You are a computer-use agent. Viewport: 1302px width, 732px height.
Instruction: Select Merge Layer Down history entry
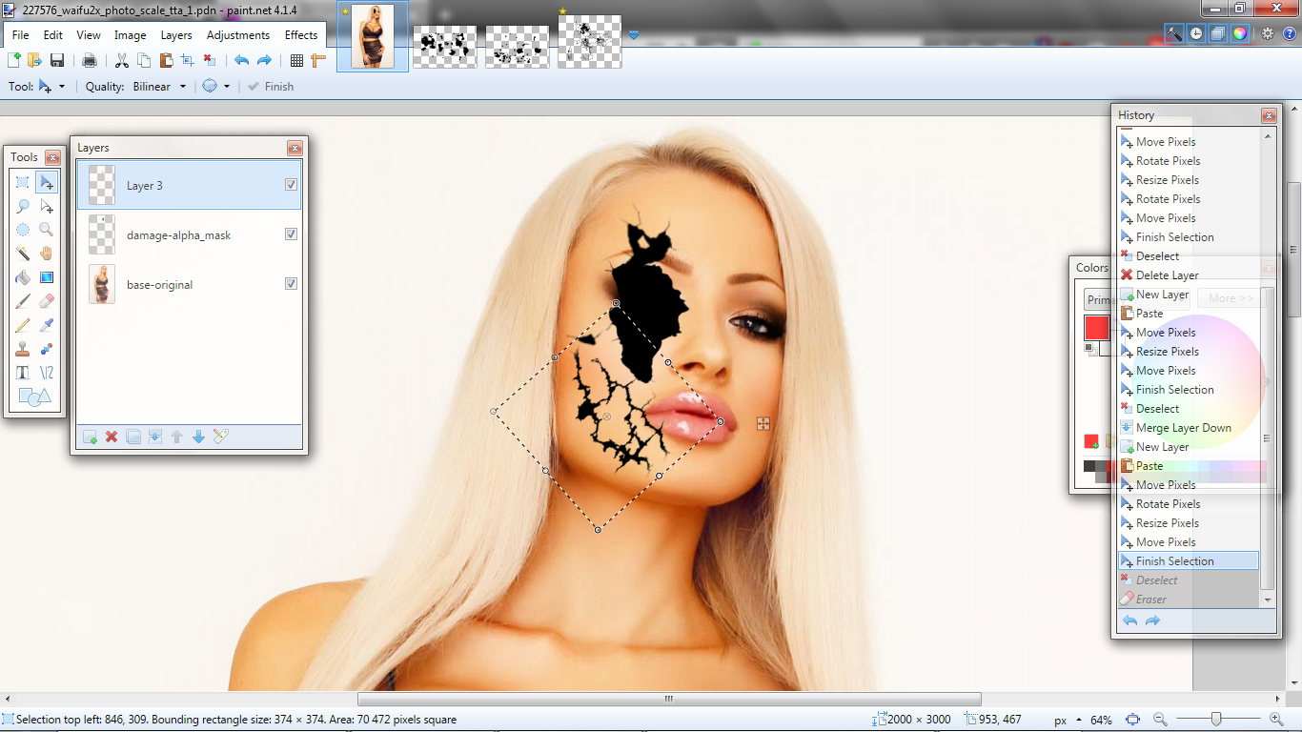coord(1183,428)
